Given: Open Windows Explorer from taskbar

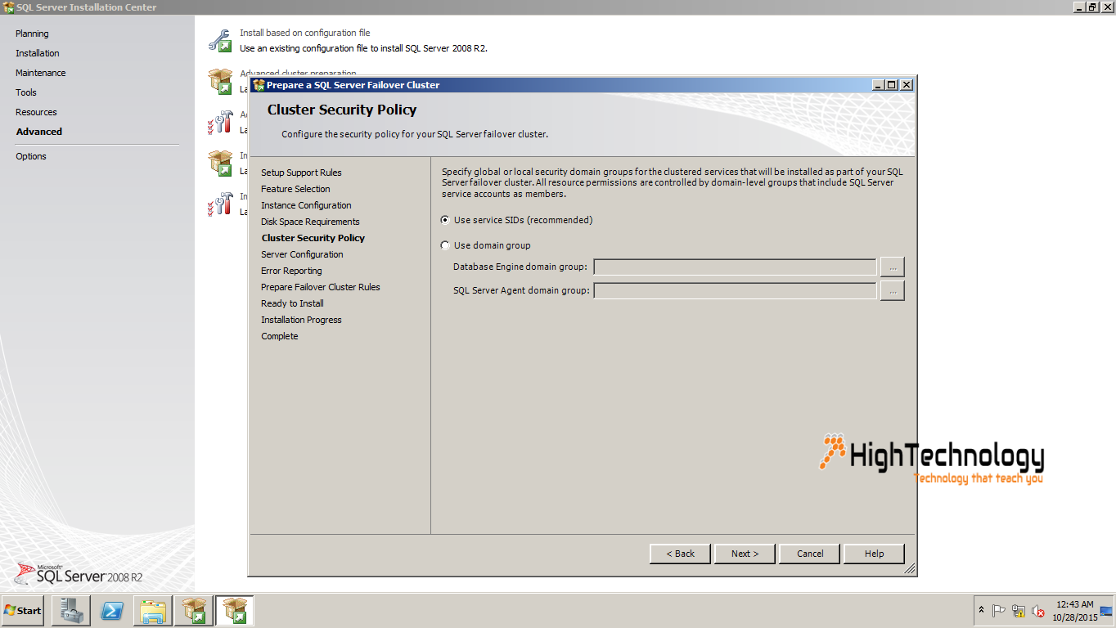Looking at the screenshot, I should click(153, 611).
